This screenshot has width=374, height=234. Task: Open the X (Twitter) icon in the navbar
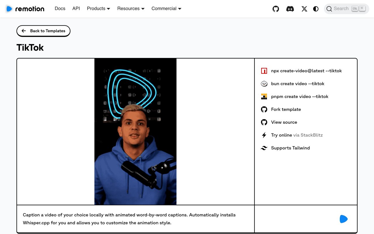[304, 9]
